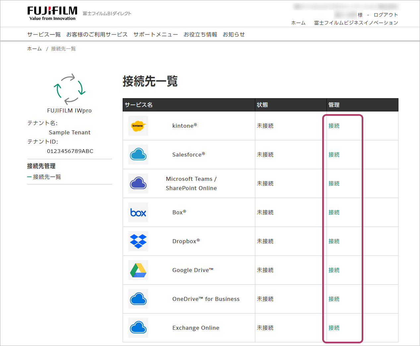This screenshot has width=420, height=346.
Task: Click the Dropbox logo icon
Action: [138, 241]
